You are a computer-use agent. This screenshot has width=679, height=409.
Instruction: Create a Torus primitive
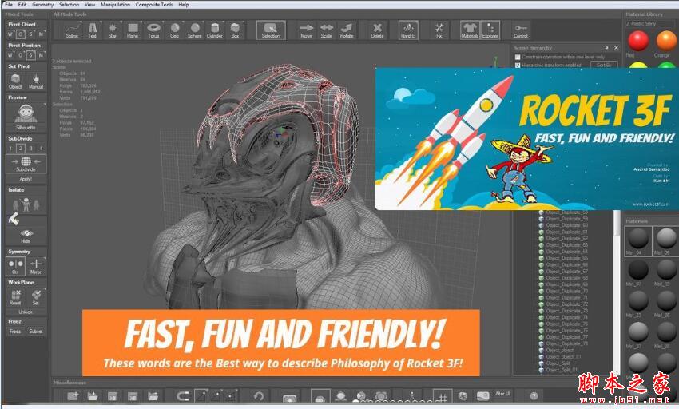tap(153, 30)
